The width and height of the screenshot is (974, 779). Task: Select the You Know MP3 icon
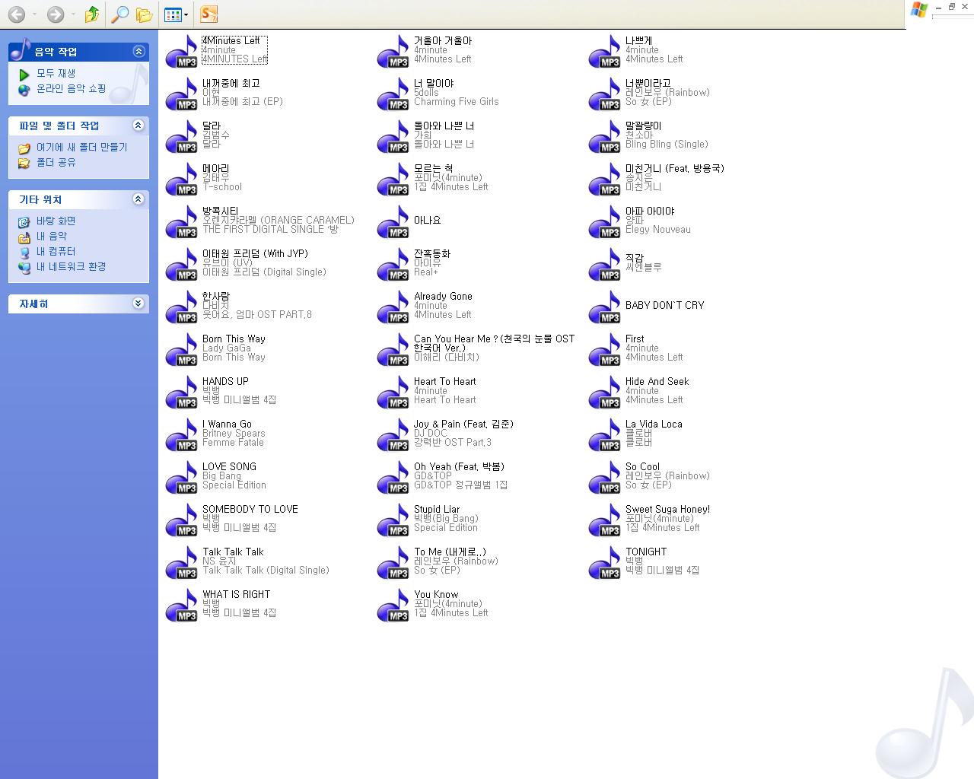coord(393,605)
